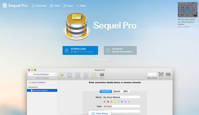Open the Choose Database dropdown
Viewport: 199px width, 115px height.
(42, 74)
